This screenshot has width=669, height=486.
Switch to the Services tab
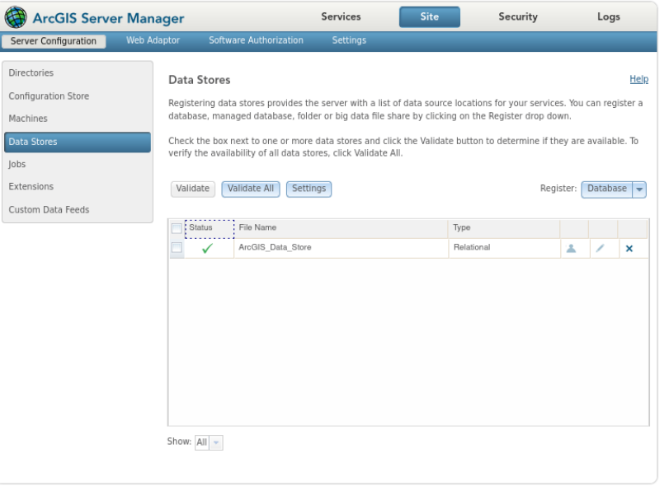click(341, 16)
